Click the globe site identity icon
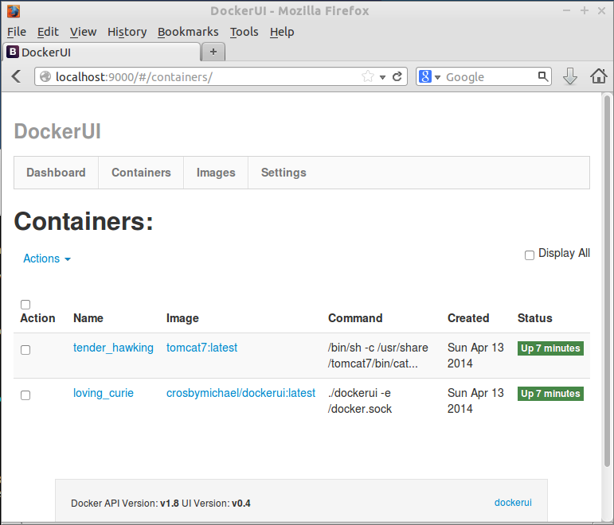The width and height of the screenshot is (614, 525). pos(45,76)
